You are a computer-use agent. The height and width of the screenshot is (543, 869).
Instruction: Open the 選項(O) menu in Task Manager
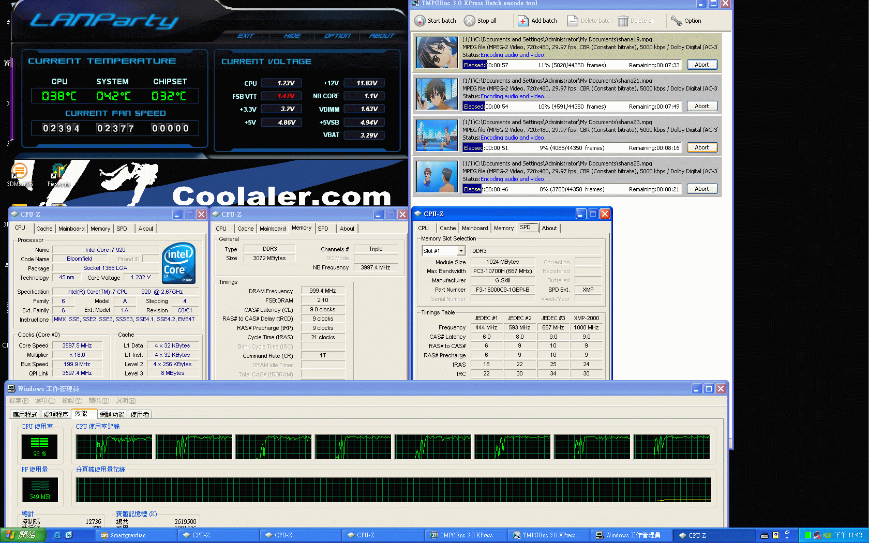45,401
